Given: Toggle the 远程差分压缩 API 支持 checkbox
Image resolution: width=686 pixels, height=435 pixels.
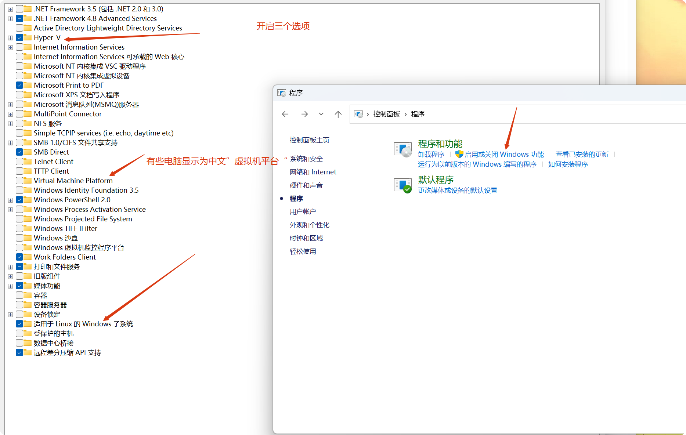Looking at the screenshot, I should [x=19, y=352].
